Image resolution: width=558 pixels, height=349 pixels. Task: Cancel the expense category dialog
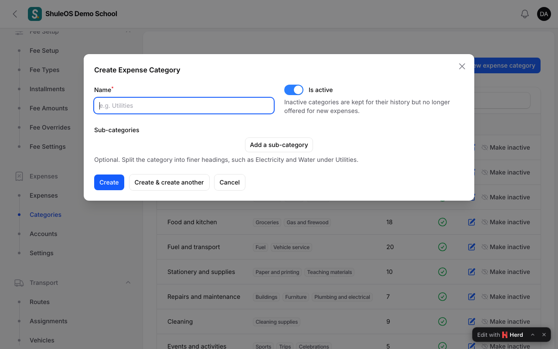pos(230,182)
